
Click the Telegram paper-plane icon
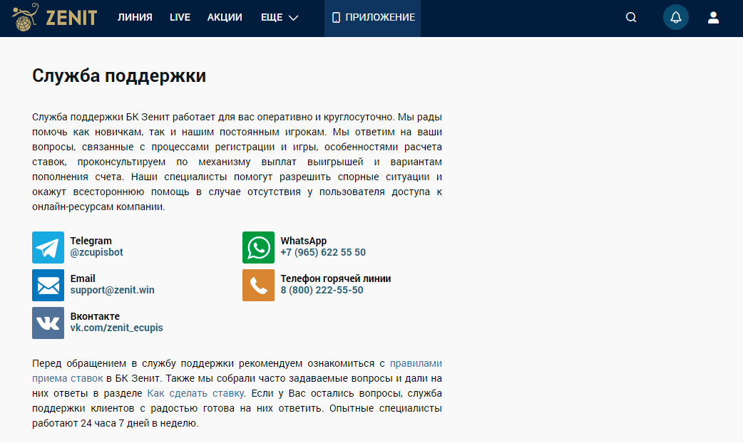coord(48,248)
